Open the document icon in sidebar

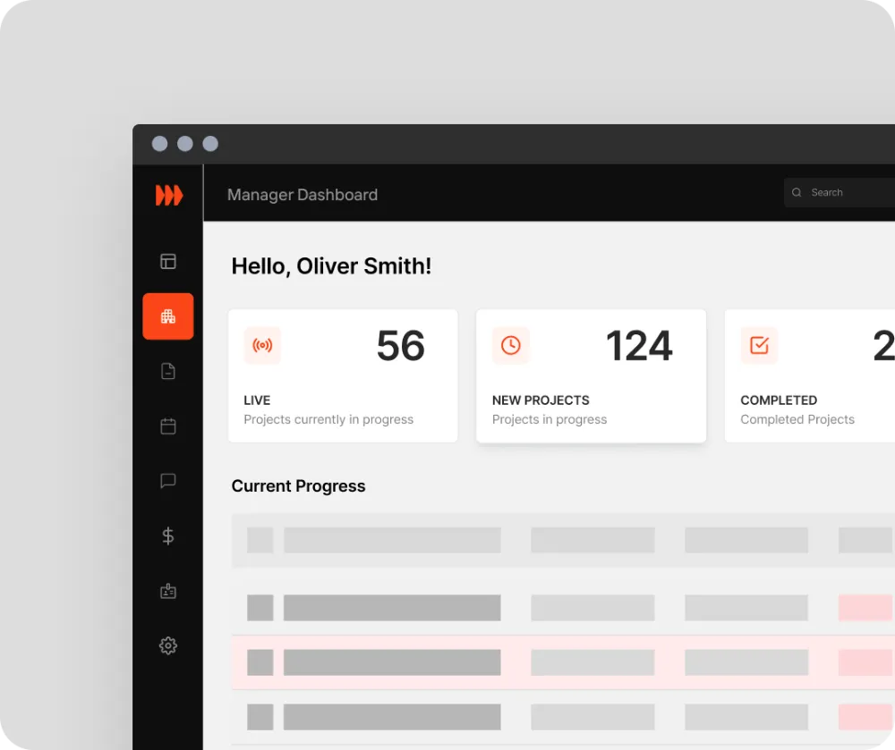[x=168, y=372]
